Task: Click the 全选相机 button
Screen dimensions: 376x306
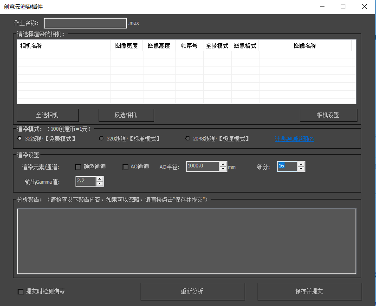Action: click(48, 115)
